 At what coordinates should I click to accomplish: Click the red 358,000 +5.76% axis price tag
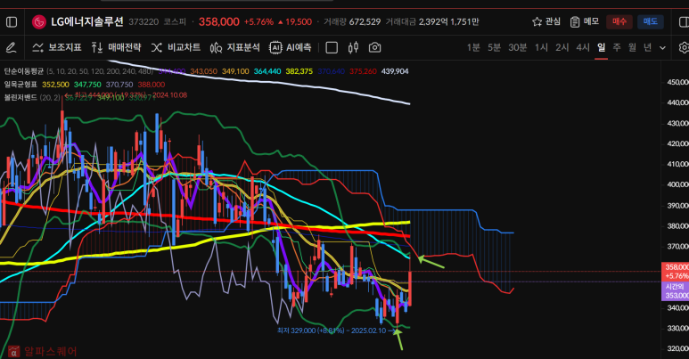tap(676, 272)
